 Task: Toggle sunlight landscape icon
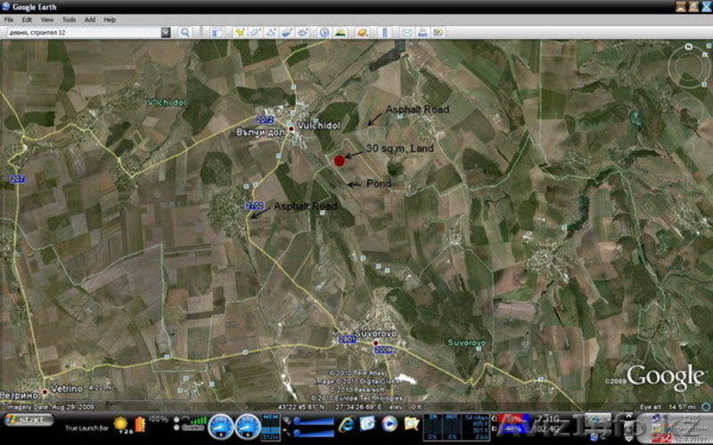pos(340,32)
